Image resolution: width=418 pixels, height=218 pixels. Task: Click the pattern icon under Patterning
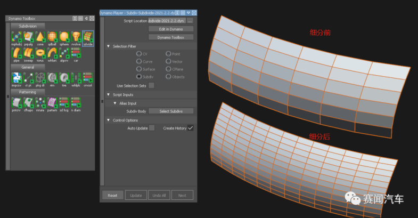(52, 103)
